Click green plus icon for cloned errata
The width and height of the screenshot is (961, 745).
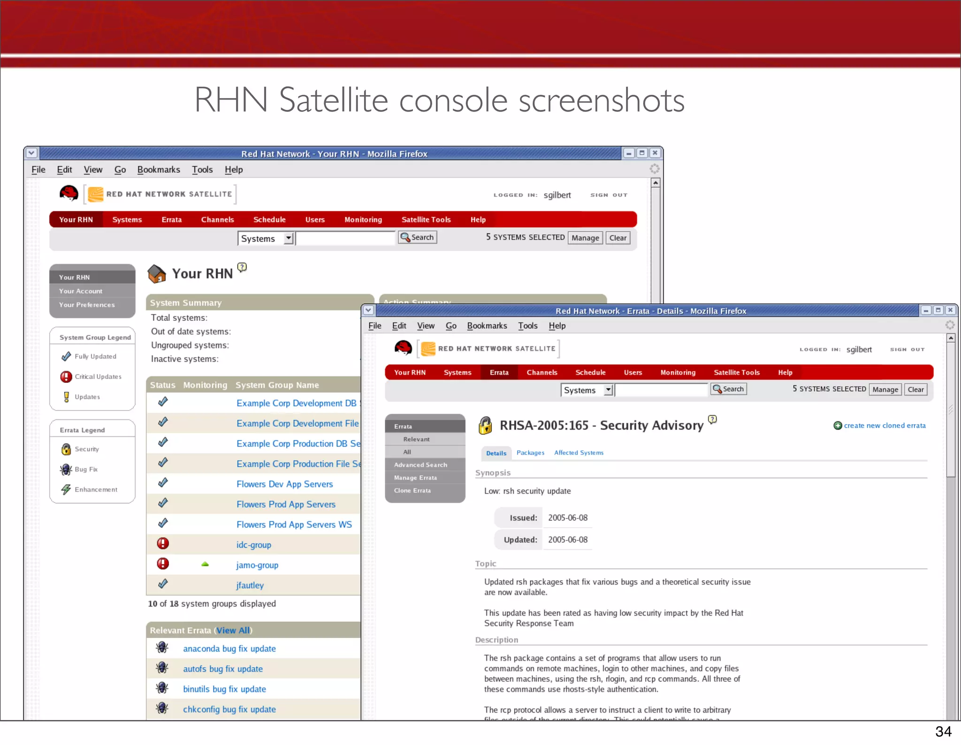[838, 426]
